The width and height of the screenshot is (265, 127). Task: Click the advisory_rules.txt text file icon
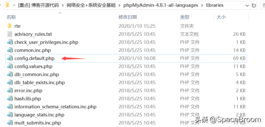(10, 34)
